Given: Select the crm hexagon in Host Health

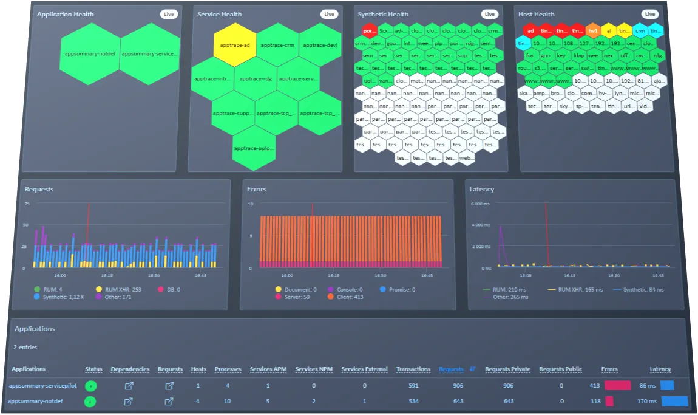Looking at the screenshot, I should coord(640,30).
